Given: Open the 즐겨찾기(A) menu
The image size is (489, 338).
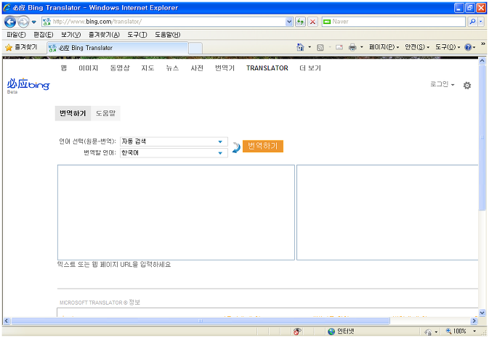Looking at the screenshot, I should [104, 35].
